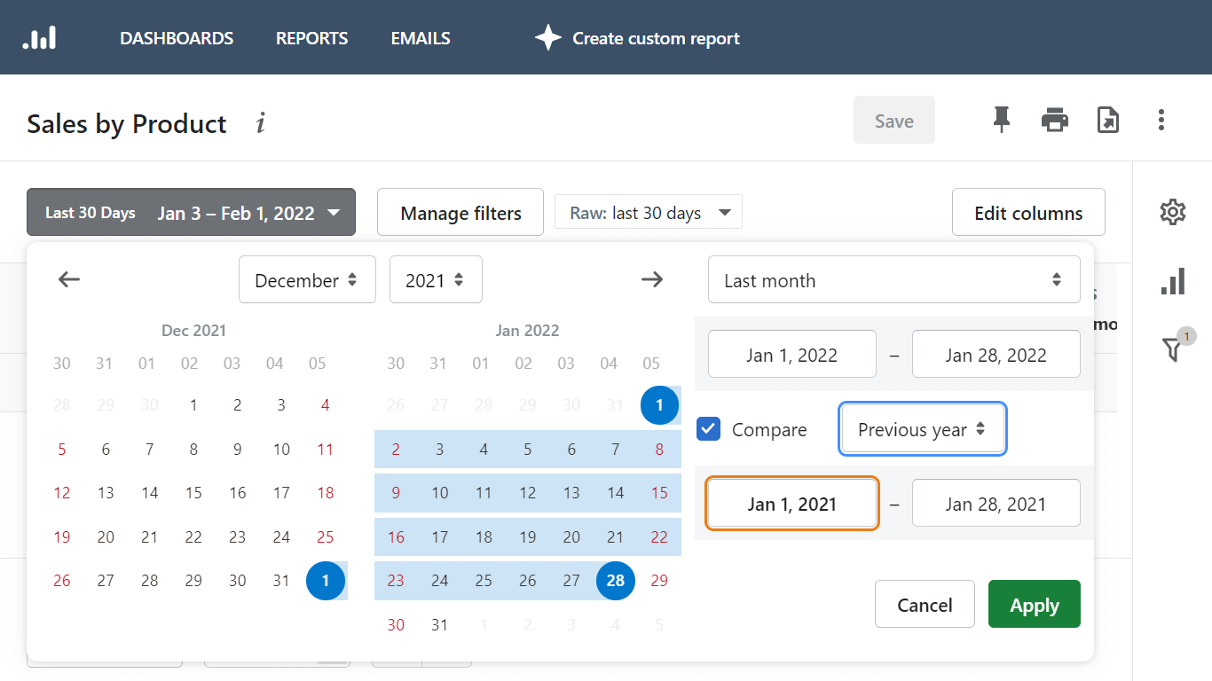Open the chart visualization panel
The image size is (1212, 681).
pyautogui.click(x=1173, y=281)
